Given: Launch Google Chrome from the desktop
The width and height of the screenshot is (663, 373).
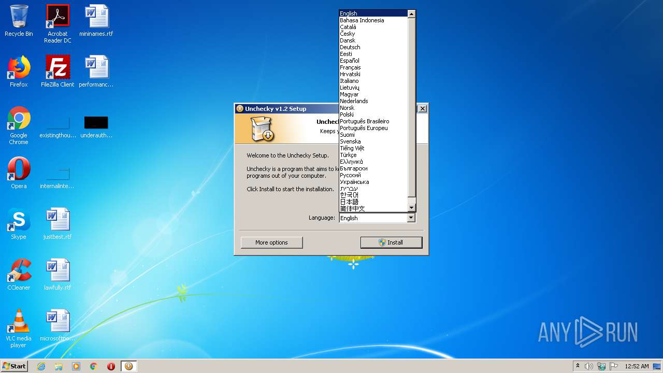Looking at the screenshot, I should coord(19,125).
